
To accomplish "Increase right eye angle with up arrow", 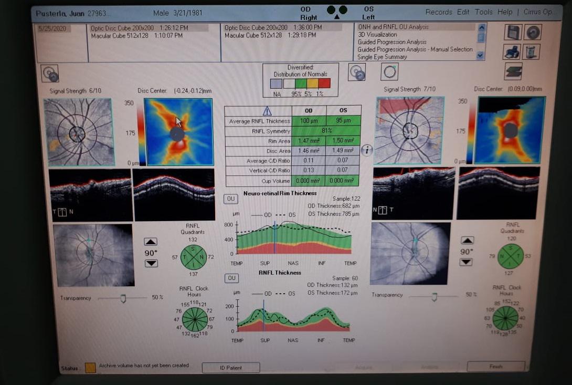I will (x=151, y=242).
